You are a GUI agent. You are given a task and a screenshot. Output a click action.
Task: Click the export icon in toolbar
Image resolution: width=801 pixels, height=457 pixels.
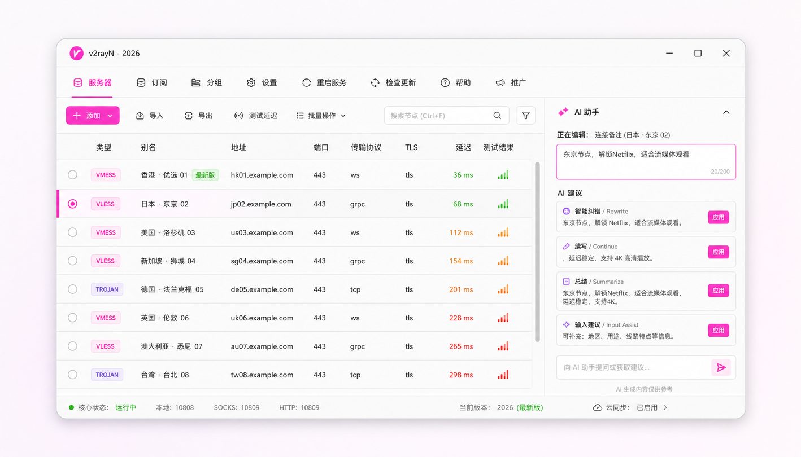[x=189, y=116]
